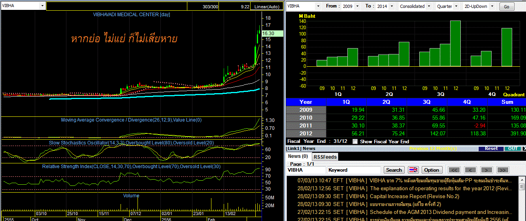Click the VIBHAVADI MEDICAL CENTER [day] chart title
Viewport: 526px width, 221px height.
[132, 14]
